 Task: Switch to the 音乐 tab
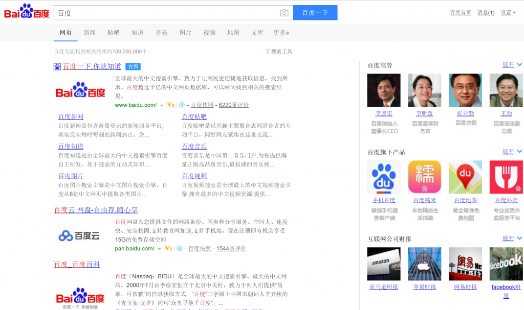coord(161,33)
